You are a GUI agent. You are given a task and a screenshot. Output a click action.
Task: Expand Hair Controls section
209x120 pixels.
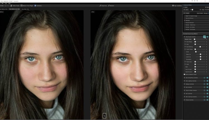click(184, 93)
